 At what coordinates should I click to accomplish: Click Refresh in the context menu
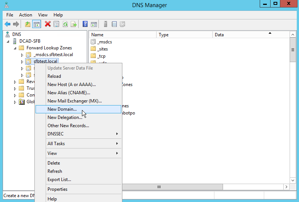pos(78,171)
